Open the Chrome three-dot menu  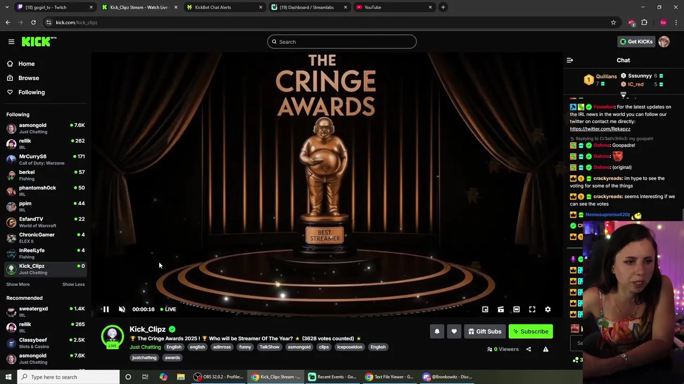click(677, 22)
